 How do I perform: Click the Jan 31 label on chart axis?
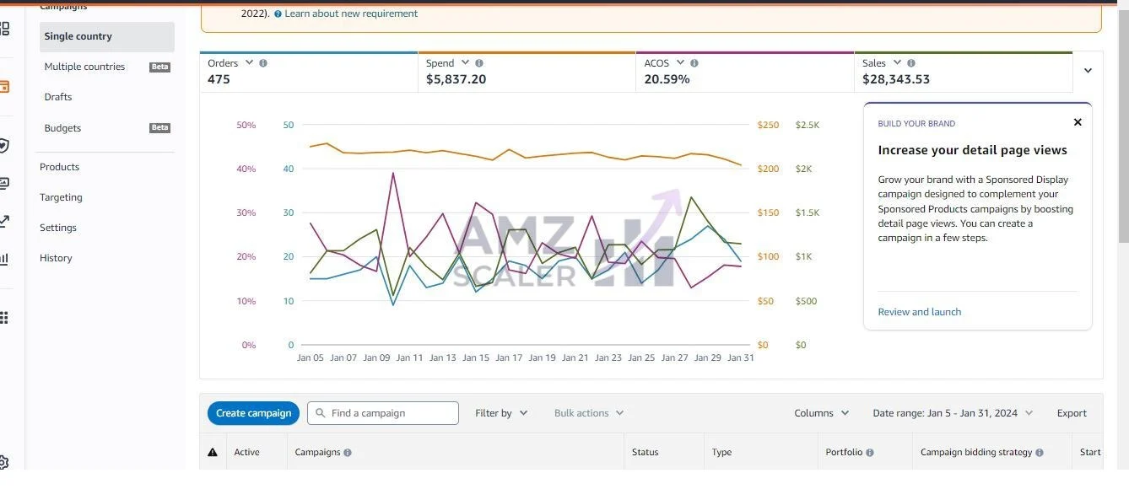[740, 357]
